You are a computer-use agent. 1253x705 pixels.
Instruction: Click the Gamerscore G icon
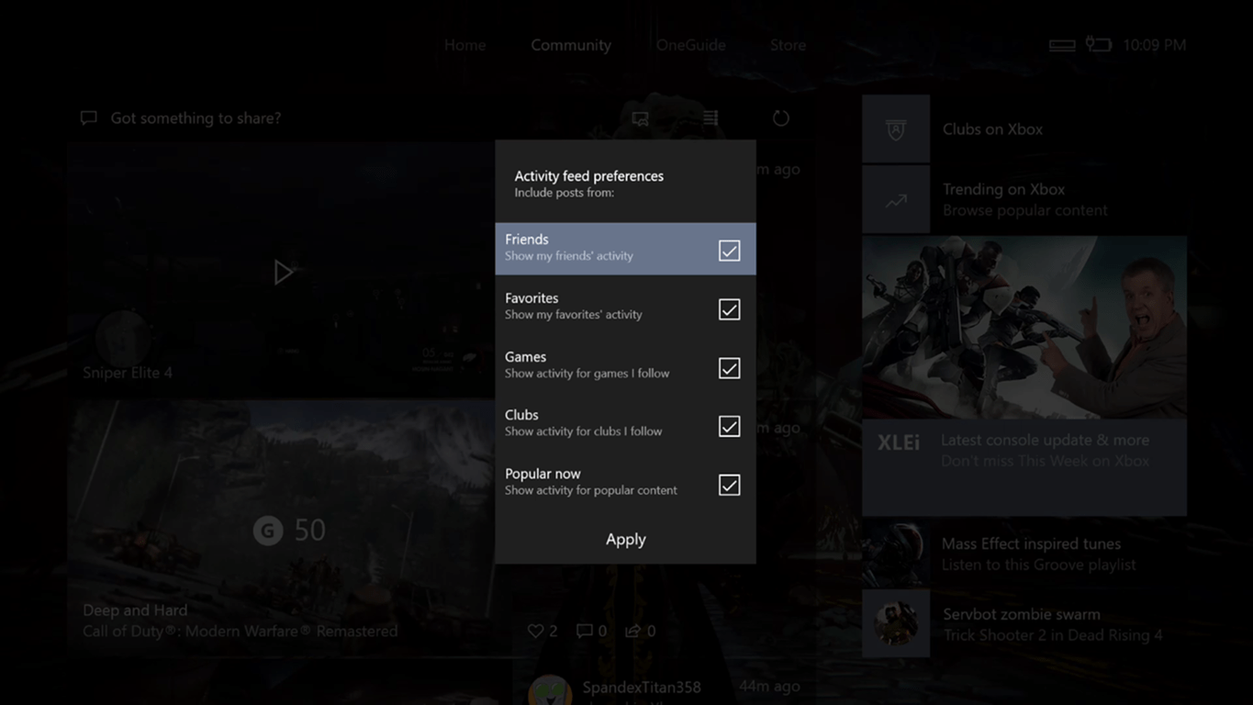268,530
